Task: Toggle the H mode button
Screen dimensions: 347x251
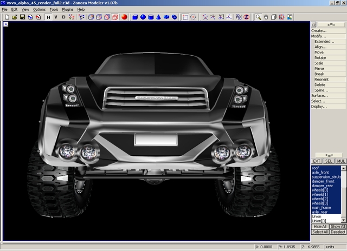Action: tap(48, 17)
